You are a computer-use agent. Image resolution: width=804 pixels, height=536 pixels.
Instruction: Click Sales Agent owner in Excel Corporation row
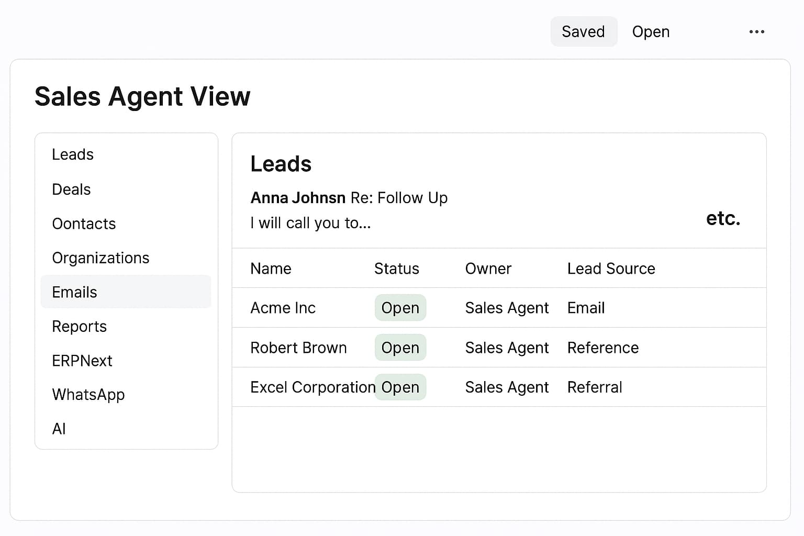pos(507,387)
